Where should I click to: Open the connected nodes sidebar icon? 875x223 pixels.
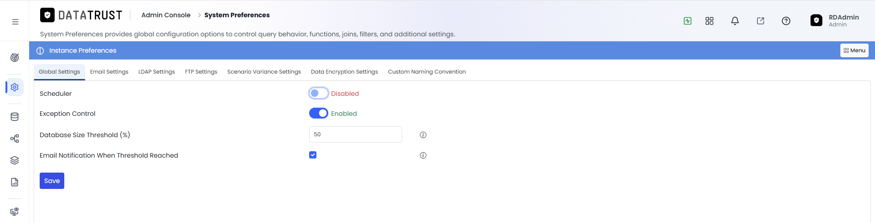(15, 139)
